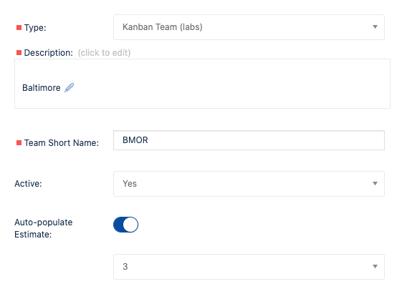Click the red required marker beside Description
The height and width of the screenshot is (289, 397).
[x=19, y=53]
